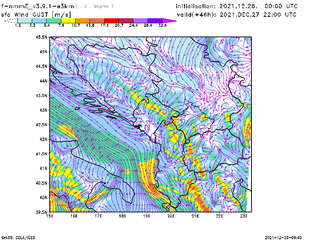Click the 'GrADS: COLA/IGES' credit text
This screenshot has height=240, width=310.
click(18, 238)
